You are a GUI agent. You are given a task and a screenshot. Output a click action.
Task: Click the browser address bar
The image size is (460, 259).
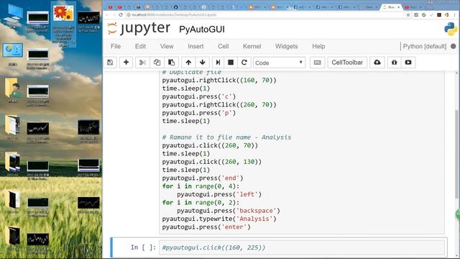[x=265, y=14]
